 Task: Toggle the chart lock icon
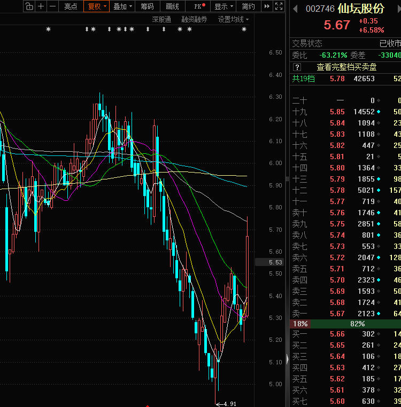click(x=29, y=6)
